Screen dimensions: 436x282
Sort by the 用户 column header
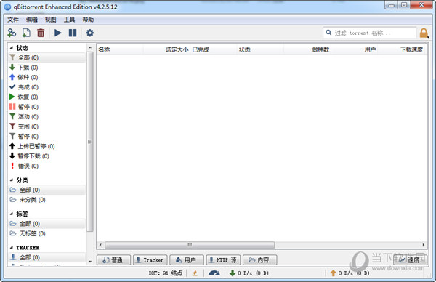click(355, 49)
